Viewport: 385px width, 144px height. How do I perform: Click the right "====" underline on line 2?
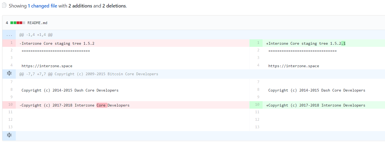click(x=303, y=51)
